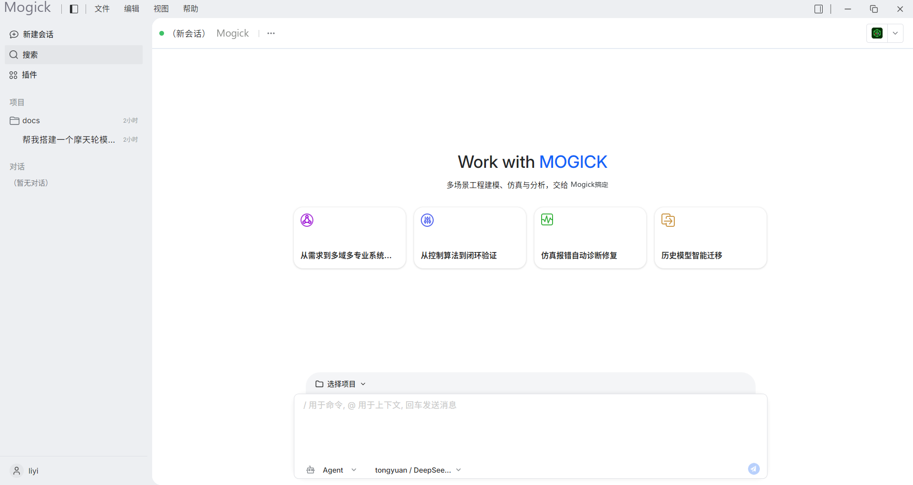This screenshot has height=485, width=913.
Task: Click the Mogick label in the header
Action: (x=233, y=33)
